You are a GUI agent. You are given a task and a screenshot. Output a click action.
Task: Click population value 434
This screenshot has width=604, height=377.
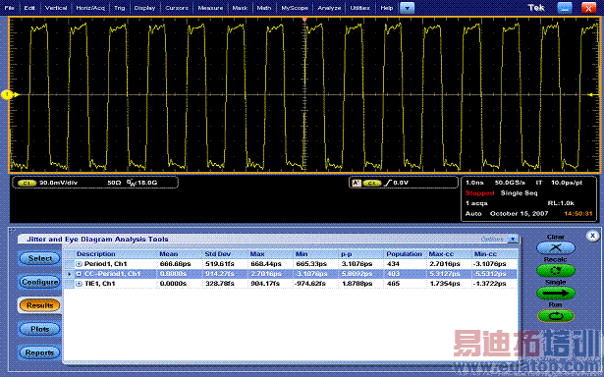pos(393,264)
